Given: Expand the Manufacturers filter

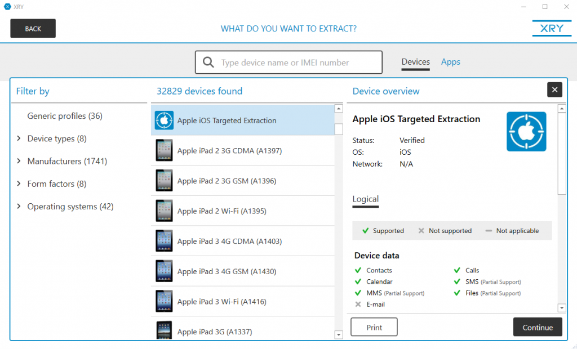Looking at the screenshot, I should (19, 161).
